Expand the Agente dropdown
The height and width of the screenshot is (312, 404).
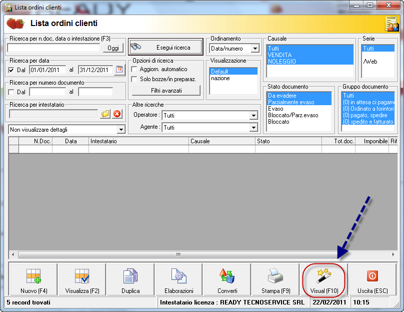tap(253, 128)
